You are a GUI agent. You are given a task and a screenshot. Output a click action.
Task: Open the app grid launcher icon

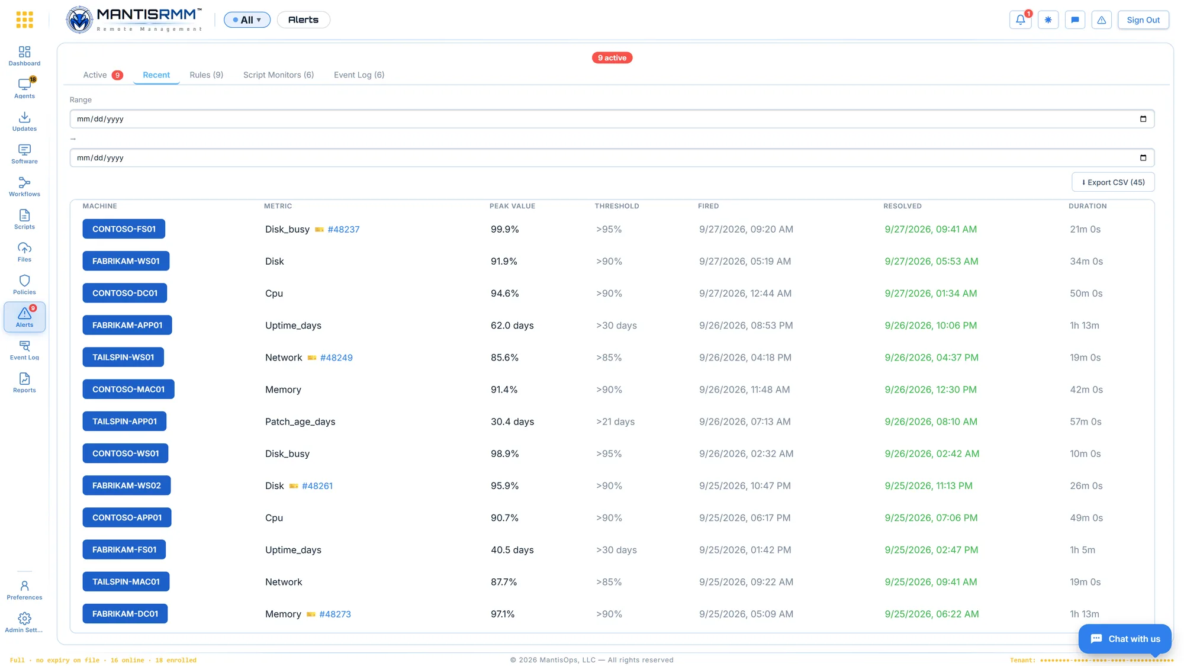coord(24,20)
